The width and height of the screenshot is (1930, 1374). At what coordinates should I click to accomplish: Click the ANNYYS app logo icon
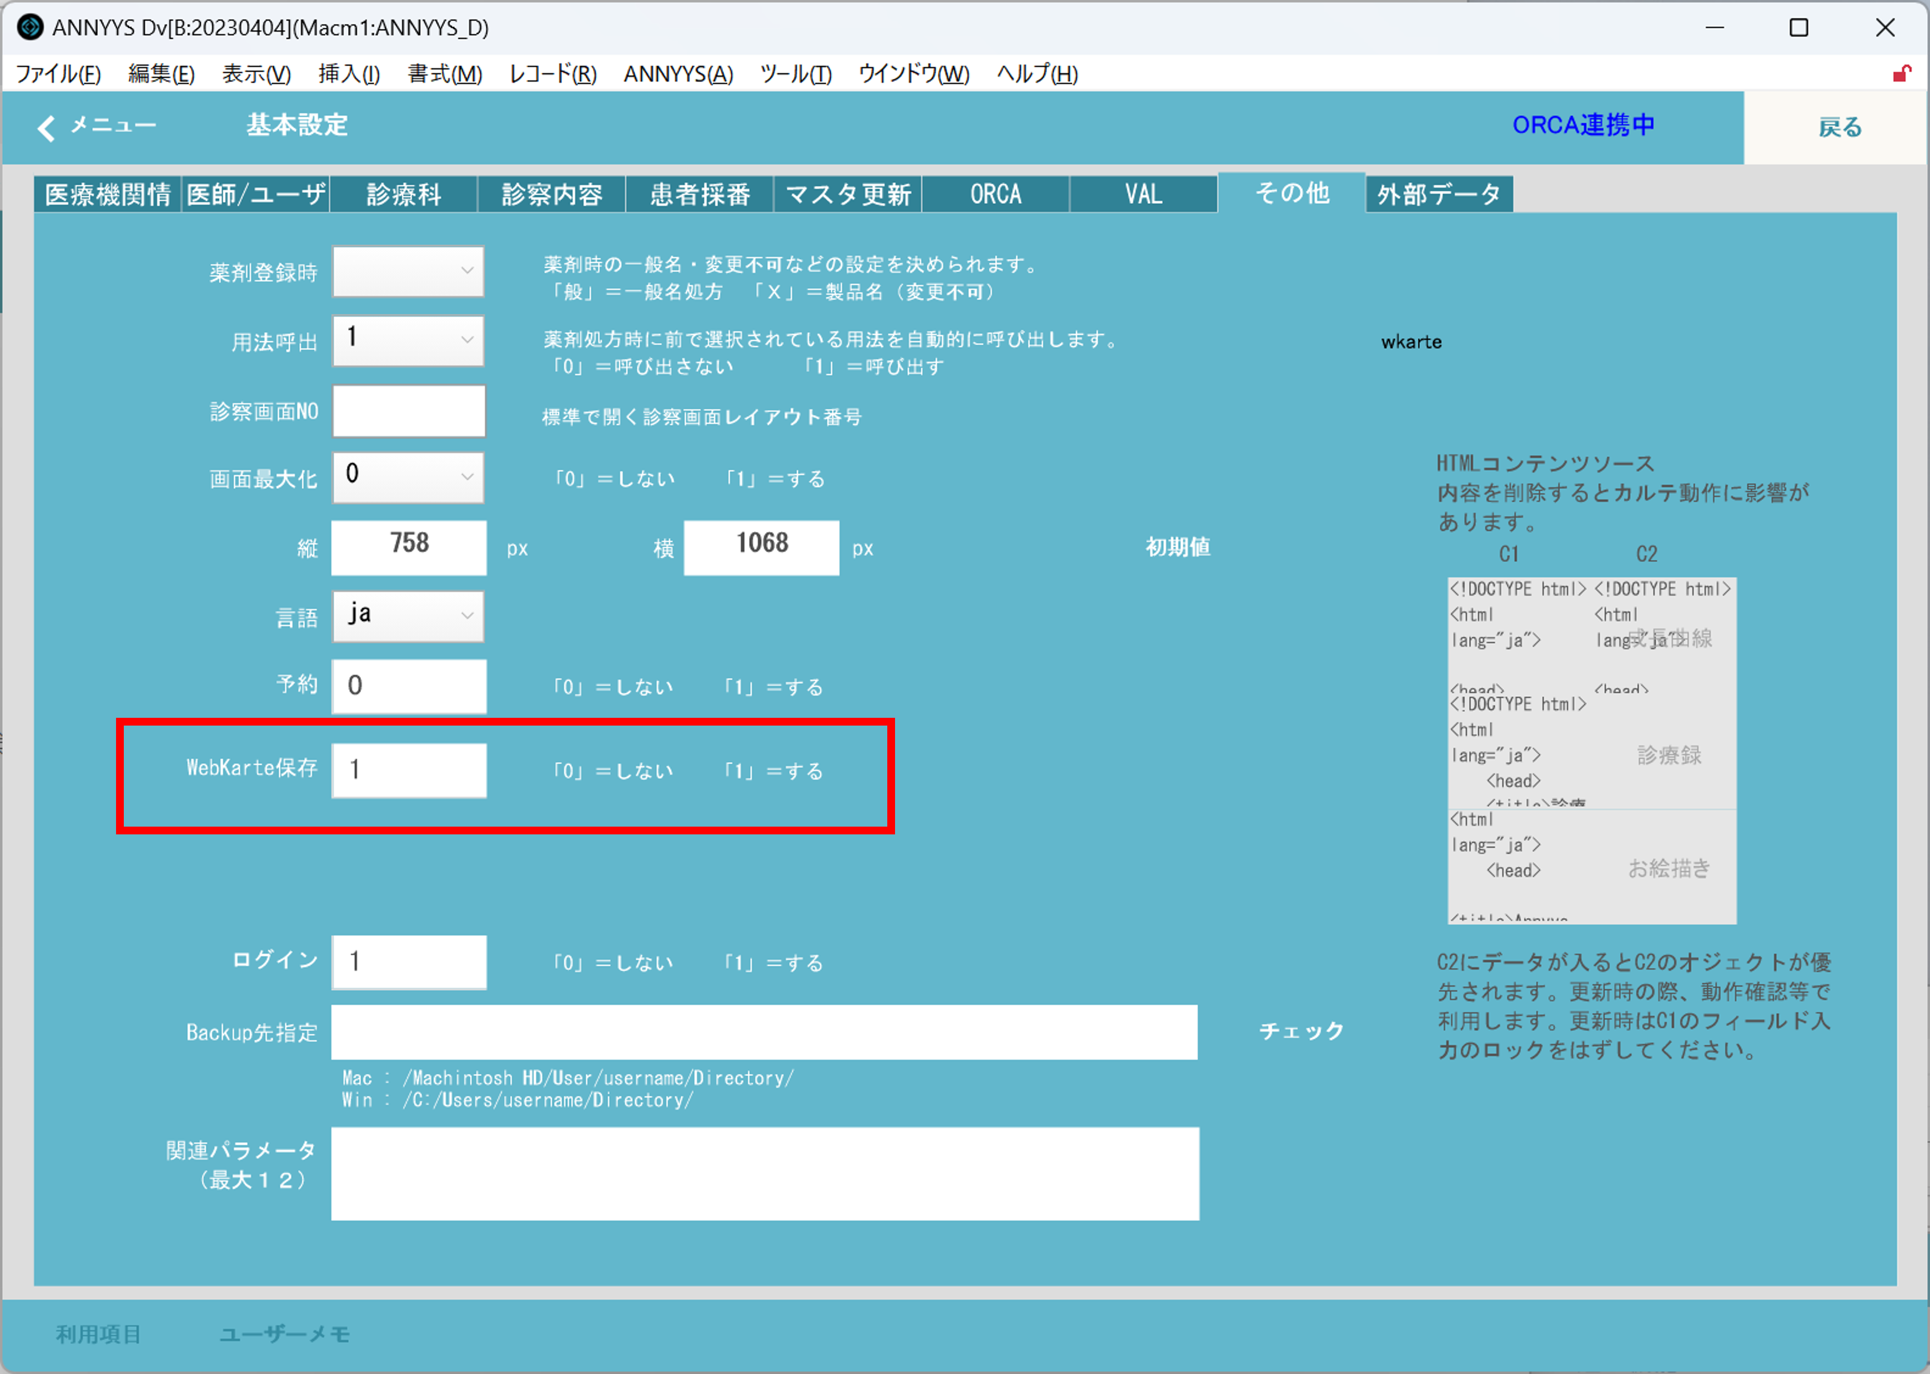click(x=29, y=27)
